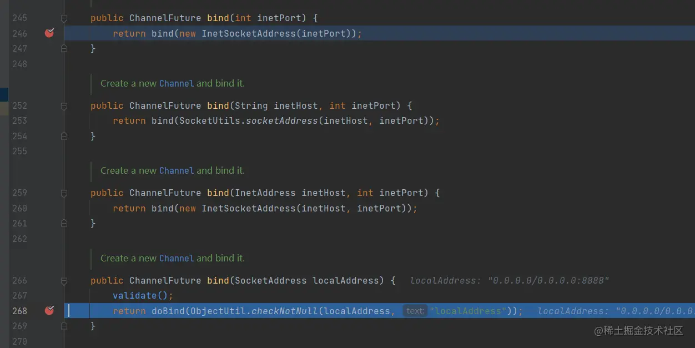Fold the bind(InetAddress inetHost, int inetPort) method
Image resolution: width=695 pixels, height=348 pixels.
(x=64, y=193)
